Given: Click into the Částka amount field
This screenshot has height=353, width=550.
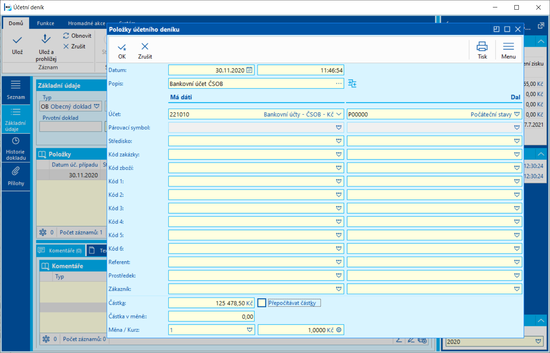Looking at the screenshot, I should 211,303.
